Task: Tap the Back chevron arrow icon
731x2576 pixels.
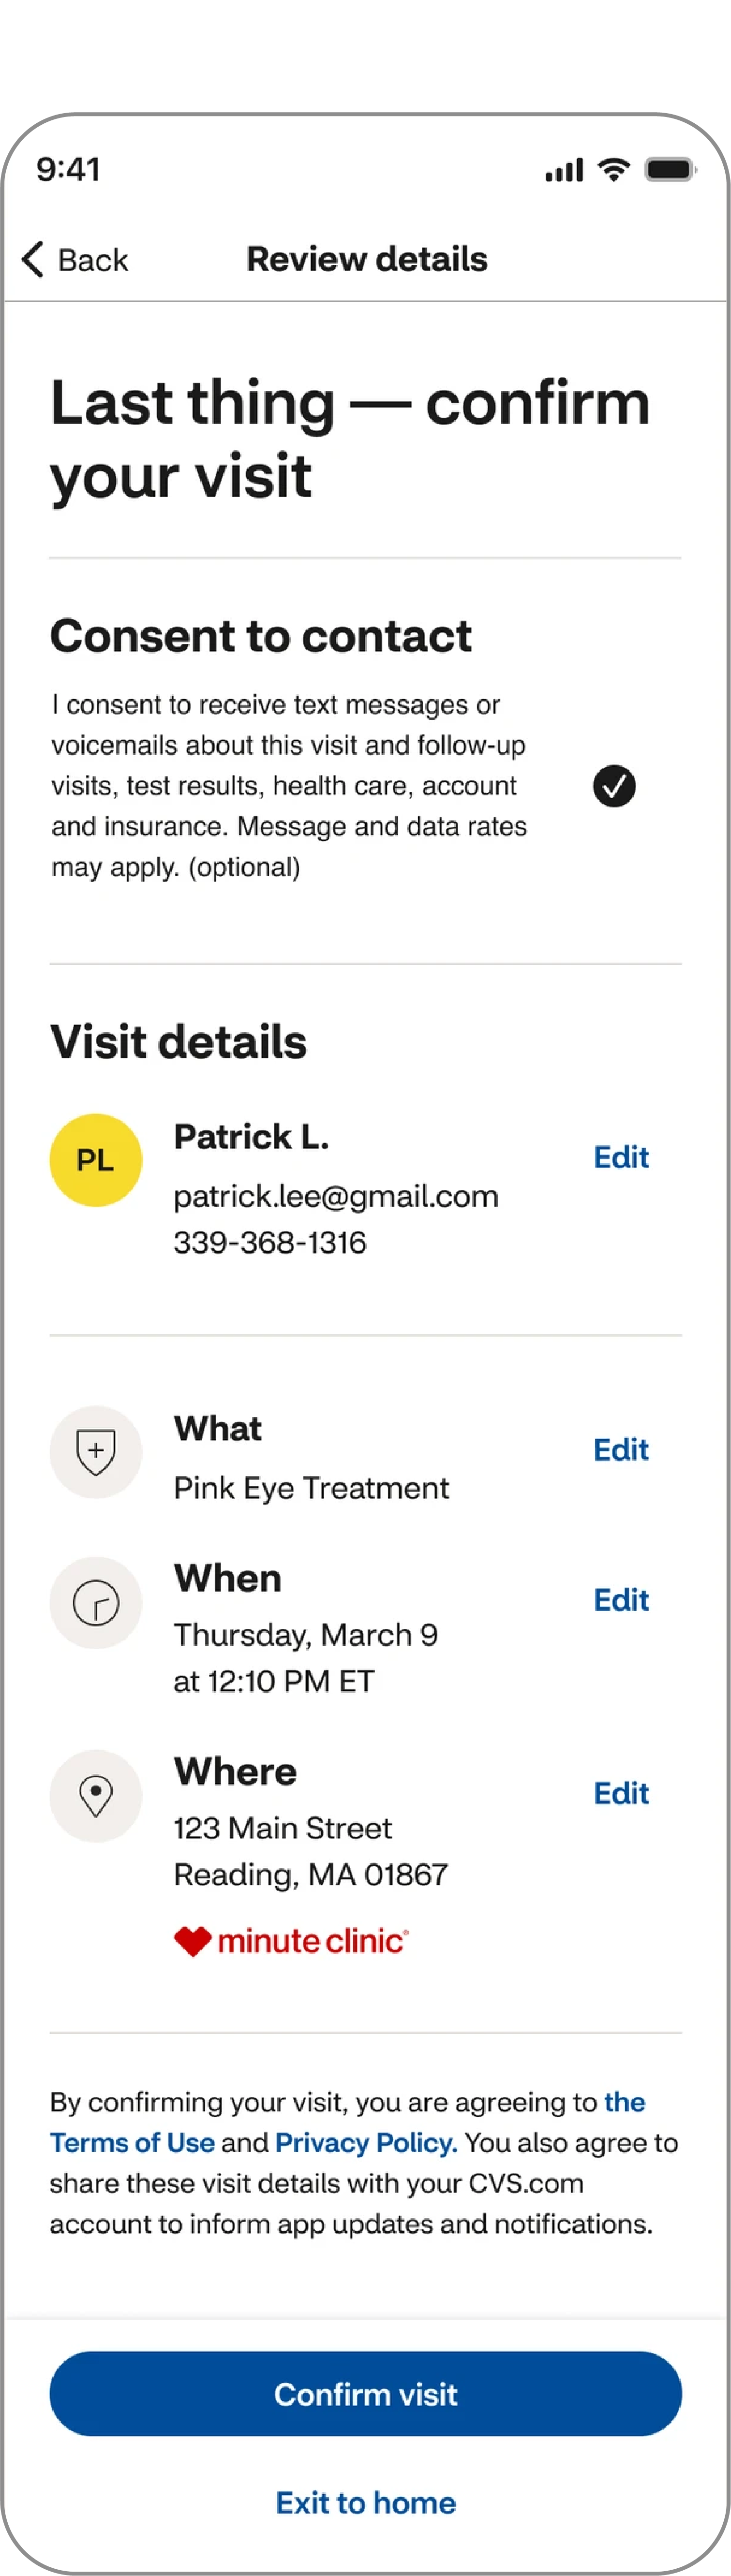Action: tap(33, 259)
